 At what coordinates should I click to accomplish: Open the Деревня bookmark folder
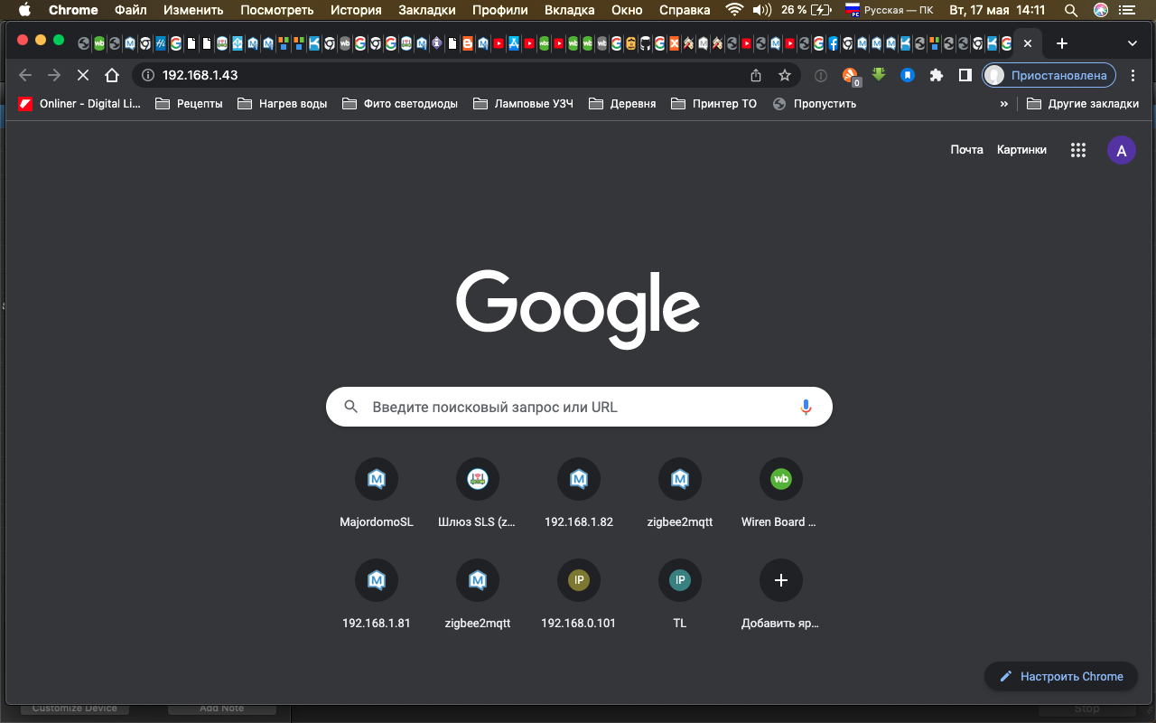pos(622,104)
